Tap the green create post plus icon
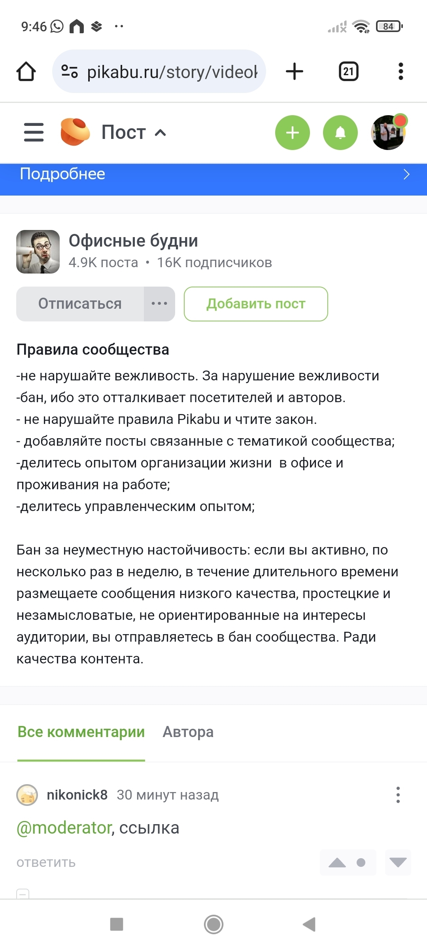This screenshot has height=950, width=427. pos(293,133)
